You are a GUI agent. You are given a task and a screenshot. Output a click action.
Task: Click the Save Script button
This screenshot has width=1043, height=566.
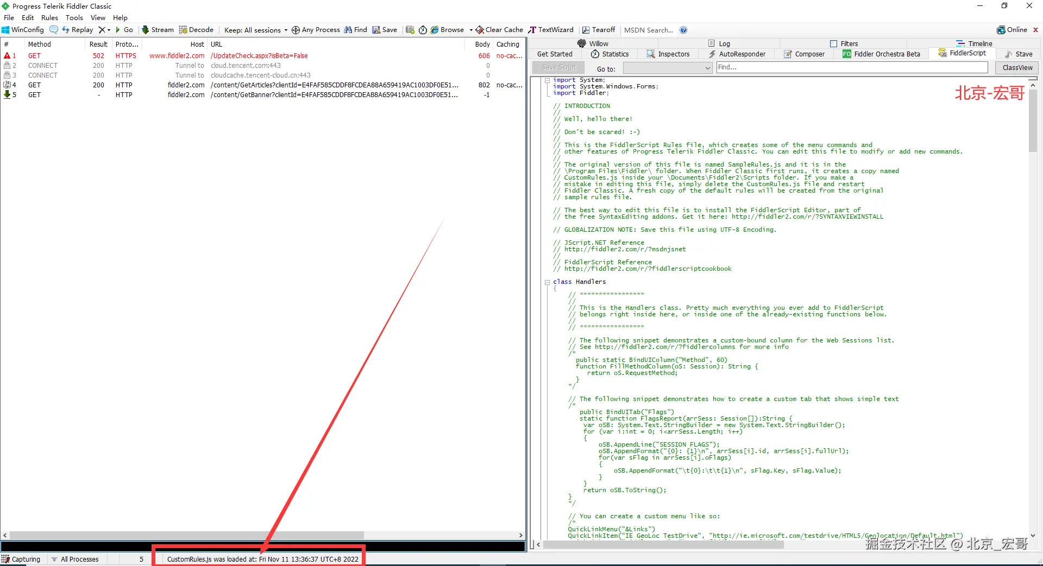[x=559, y=67]
